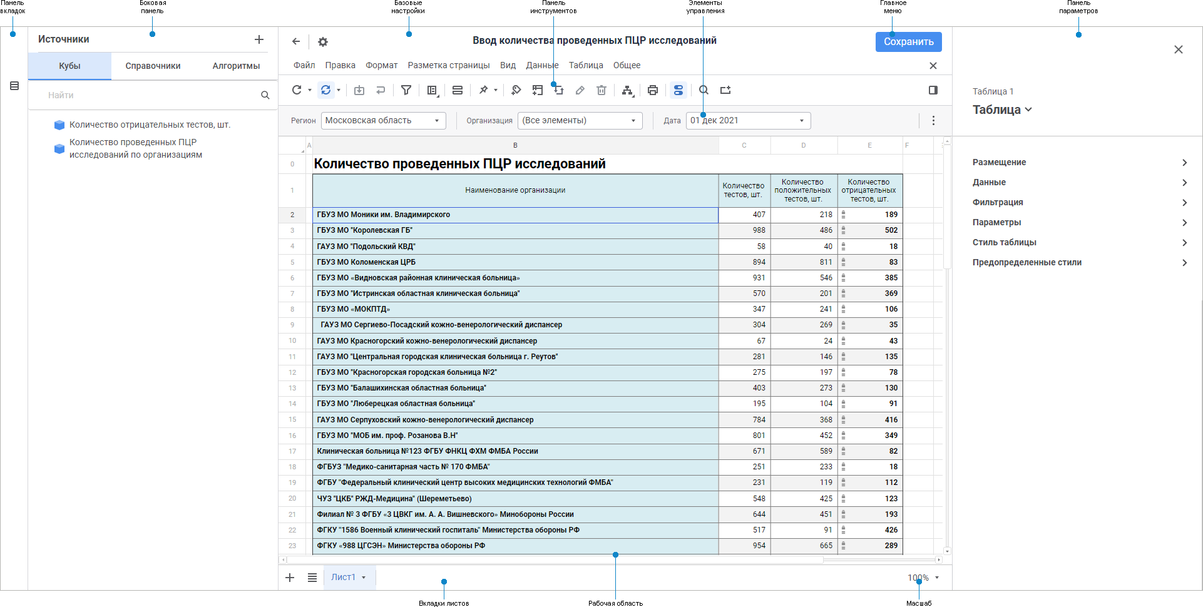The image size is (1203, 607).
Task: Click the hierarchy structure icon in toolbar
Action: (627, 90)
